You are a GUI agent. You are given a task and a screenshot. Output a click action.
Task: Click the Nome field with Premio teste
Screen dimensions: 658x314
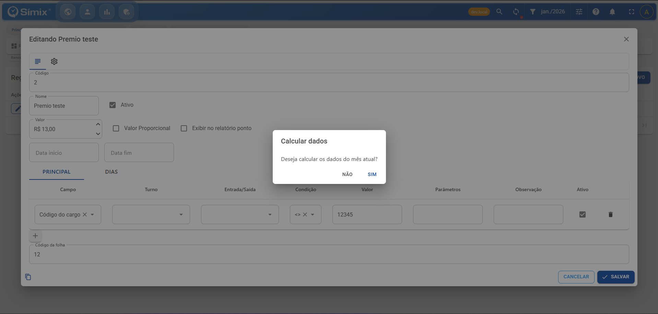point(64,106)
